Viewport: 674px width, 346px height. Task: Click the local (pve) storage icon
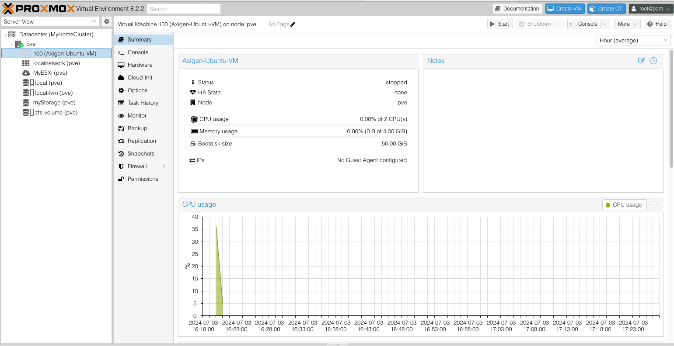28,83
